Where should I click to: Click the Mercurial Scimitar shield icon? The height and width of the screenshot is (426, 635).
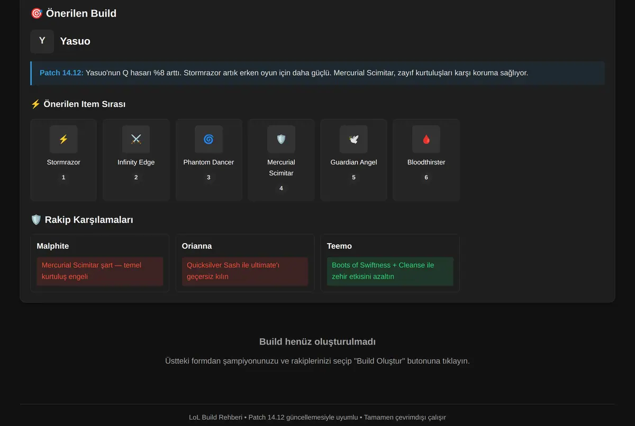click(x=281, y=140)
